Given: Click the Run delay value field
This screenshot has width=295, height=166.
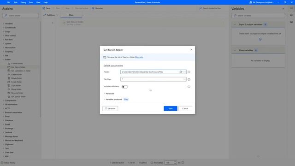Looking at the screenshot, I should click(169, 163).
